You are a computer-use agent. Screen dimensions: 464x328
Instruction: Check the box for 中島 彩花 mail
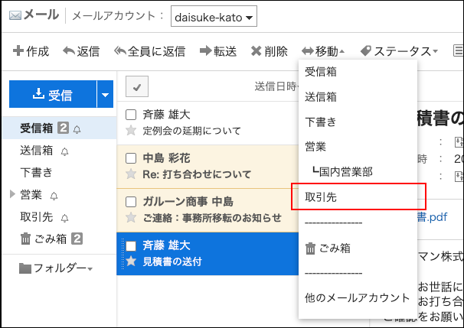(131, 158)
